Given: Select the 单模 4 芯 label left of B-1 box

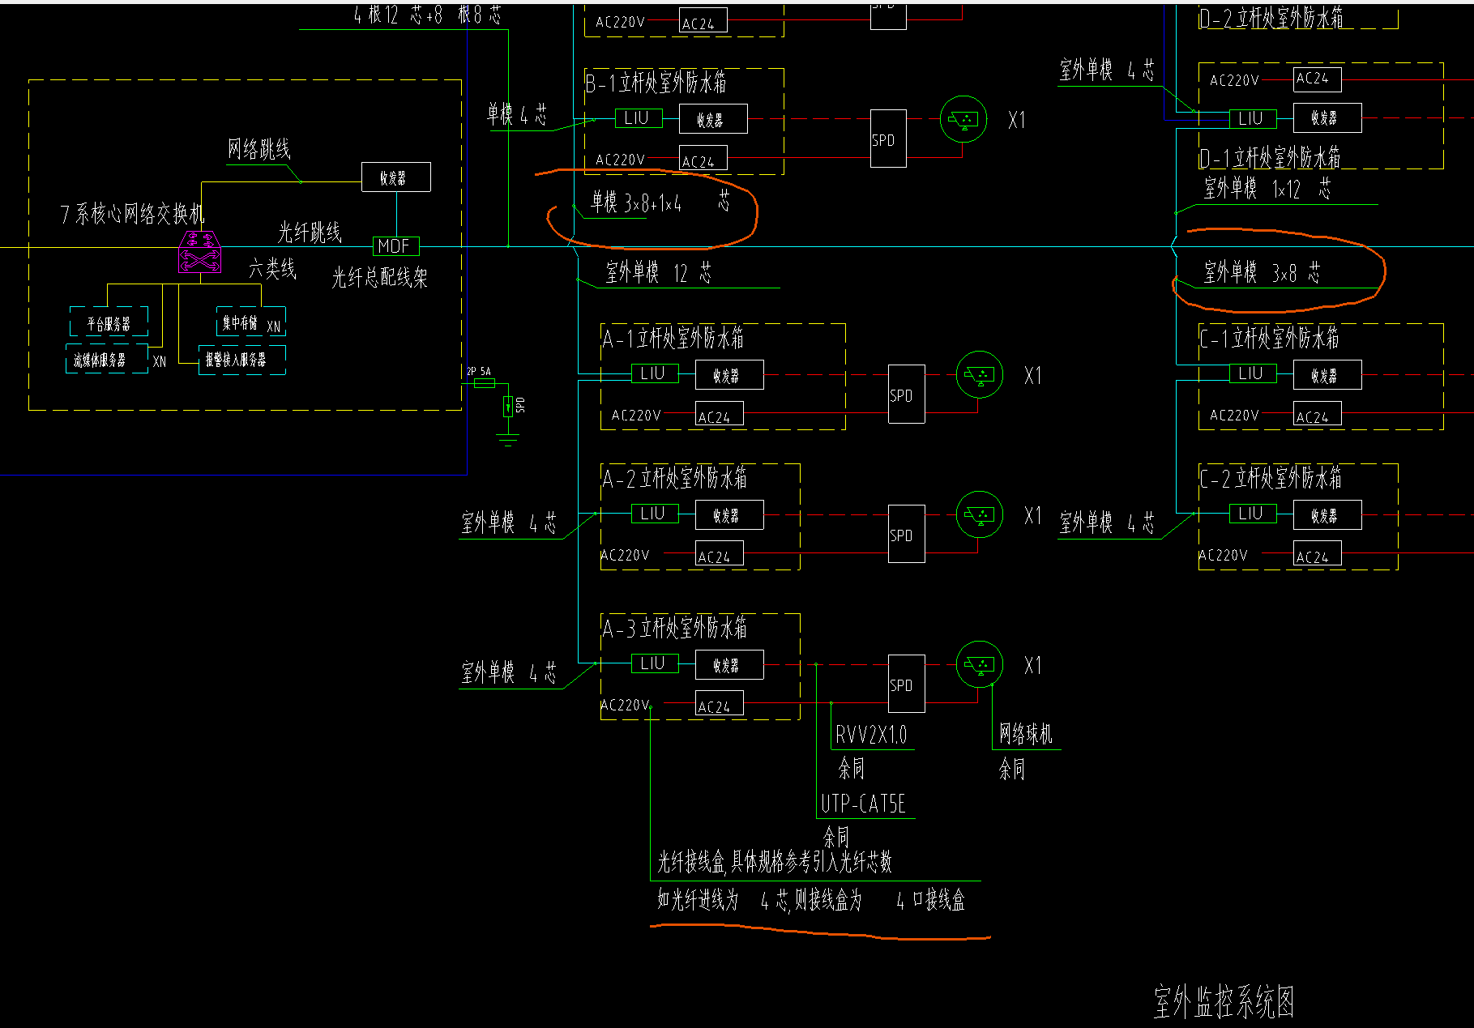Looking at the screenshot, I should tap(518, 115).
